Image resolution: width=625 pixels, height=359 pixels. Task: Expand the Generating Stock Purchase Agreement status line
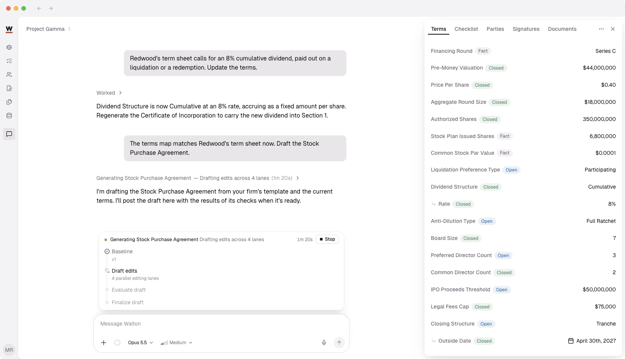(198, 178)
